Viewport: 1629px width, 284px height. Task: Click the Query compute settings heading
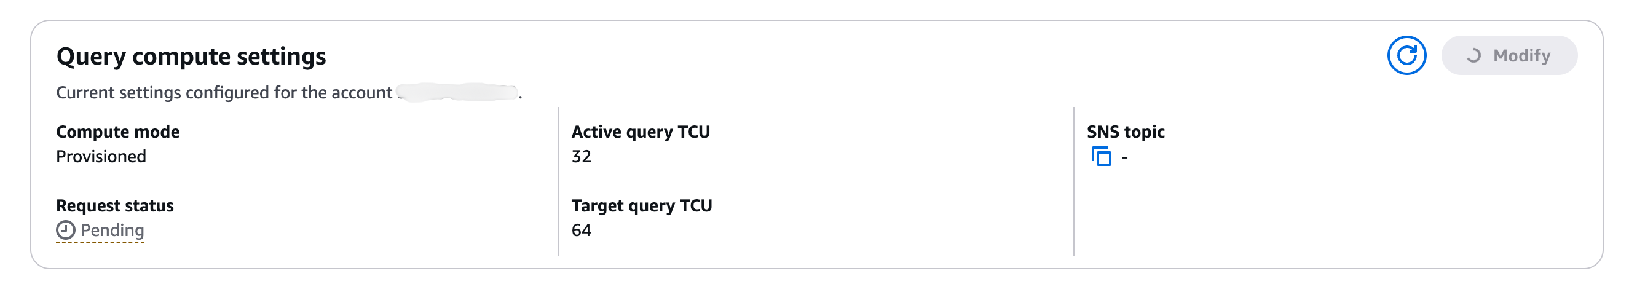click(x=191, y=57)
